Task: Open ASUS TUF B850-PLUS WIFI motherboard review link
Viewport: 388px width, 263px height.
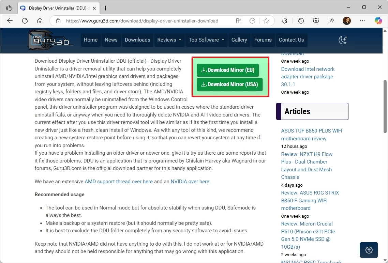Action: coord(312,135)
